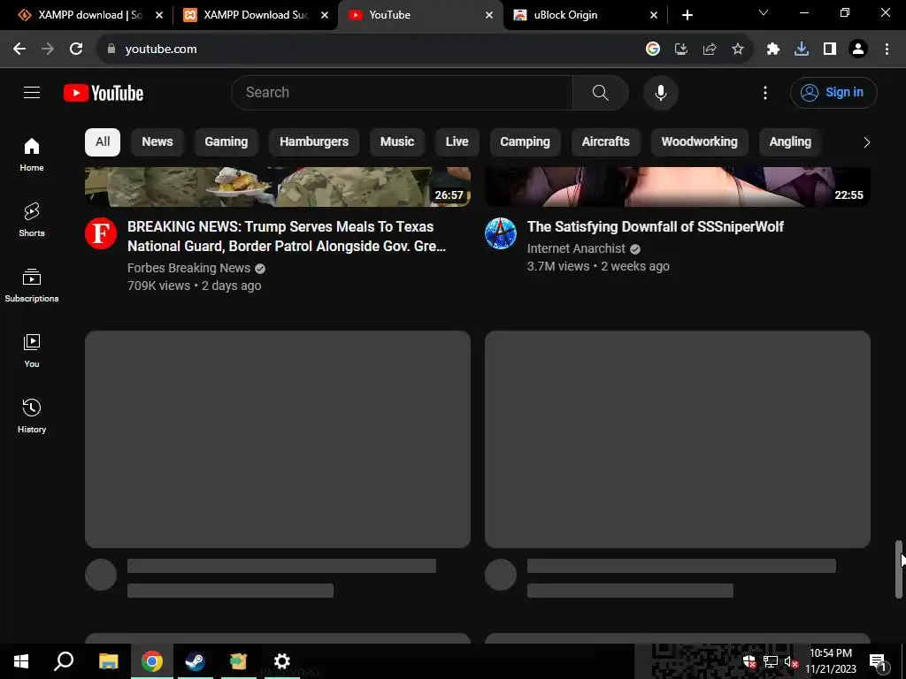Viewport: 906px width, 679px height.
Task: Open Windows taskbar search
Action: click(x=64, y=661)
